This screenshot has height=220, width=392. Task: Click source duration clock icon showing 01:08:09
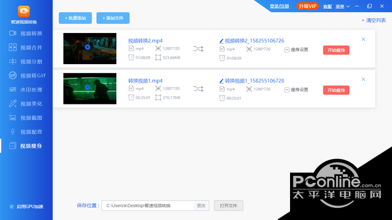[131, 58]
